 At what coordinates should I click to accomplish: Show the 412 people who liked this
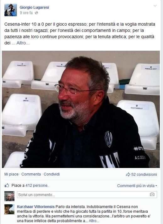point(37,186)
